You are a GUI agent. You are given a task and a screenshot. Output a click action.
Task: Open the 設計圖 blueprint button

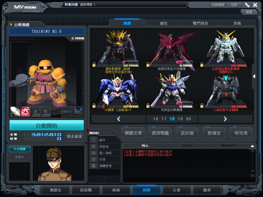[x=187, y=133]
